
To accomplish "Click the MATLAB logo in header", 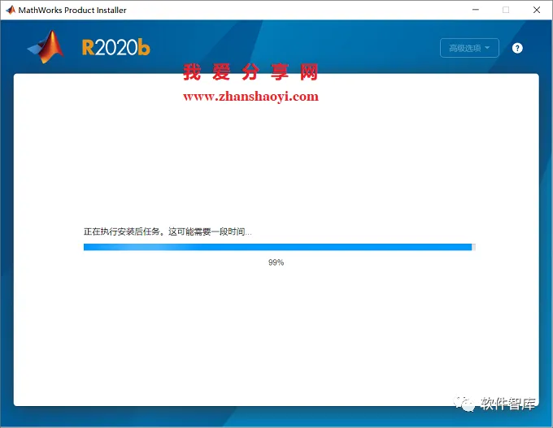I will pyautogui.click(x=46, y=47).
